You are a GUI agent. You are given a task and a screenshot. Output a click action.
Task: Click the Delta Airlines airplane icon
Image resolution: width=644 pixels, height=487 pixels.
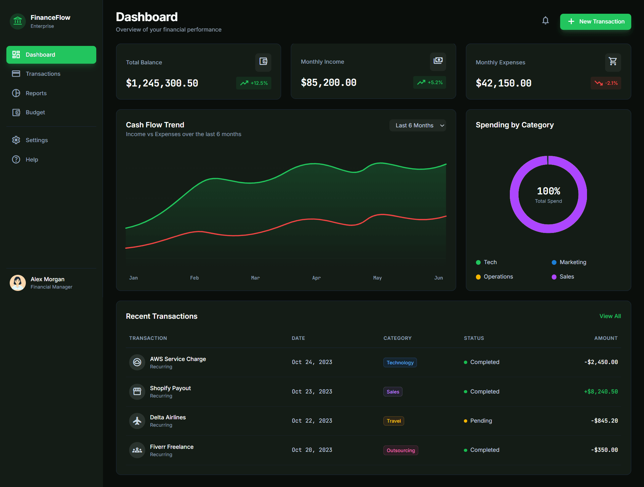click(137, 421)
